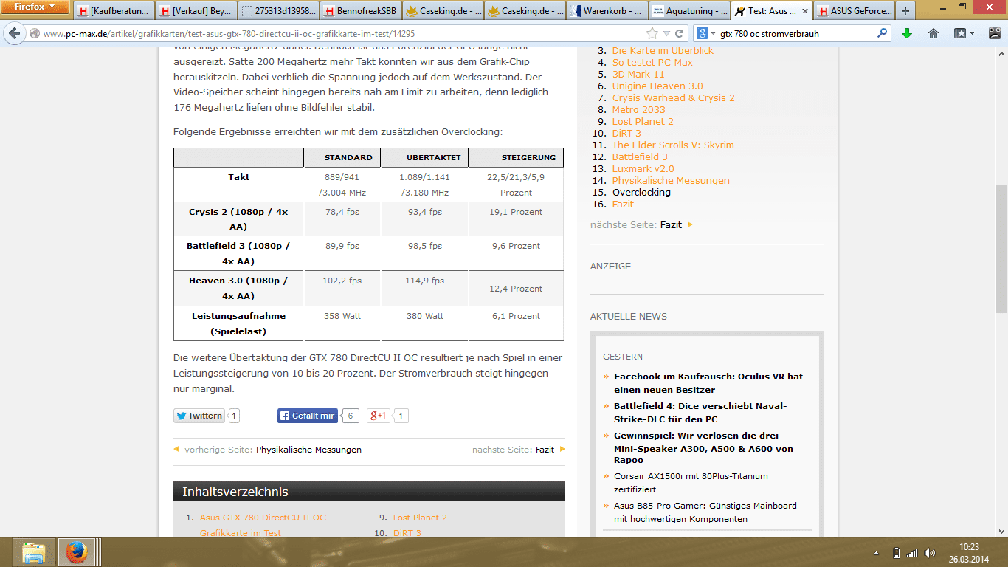Switch to the Kaufberatung tab
1008x567 pixels.
click(x=114, y=11)
